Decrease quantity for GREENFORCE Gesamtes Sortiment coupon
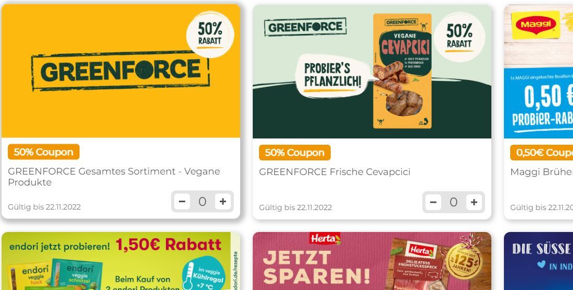This screenshot has height=290, width=573. pos(182,201)
